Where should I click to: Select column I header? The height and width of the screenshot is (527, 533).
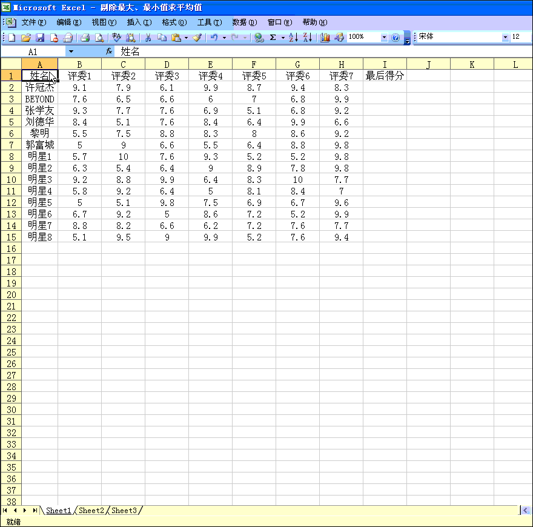point(385,64)
